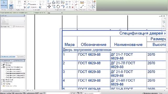Image resolution: width=168 pixels, height=94 pixels.
Task: Select 'Спецификация помещений 2' browser item
Action: pyautogui.click(x=15, y=78)
